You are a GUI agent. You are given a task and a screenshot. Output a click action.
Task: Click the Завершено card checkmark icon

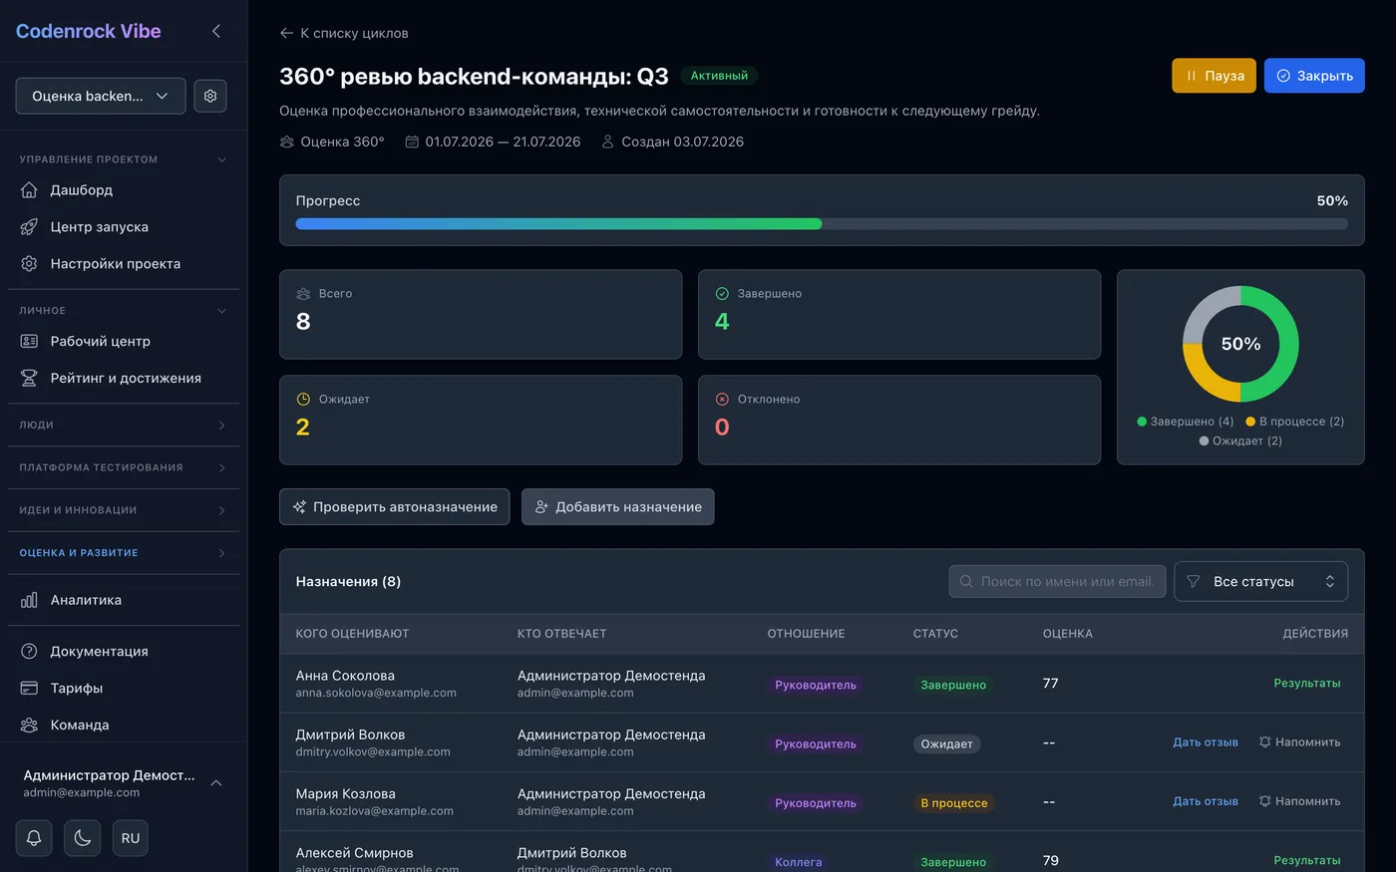pos(722,294)
